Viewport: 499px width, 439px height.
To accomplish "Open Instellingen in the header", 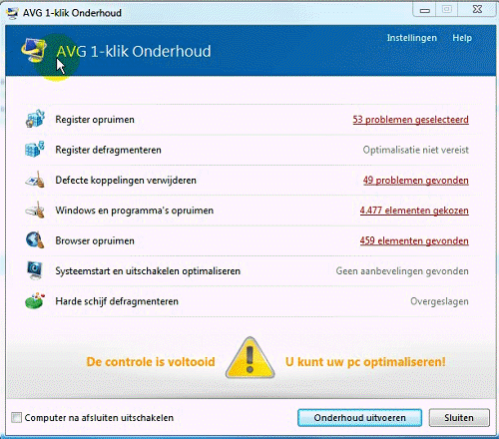I will [412, 38].
